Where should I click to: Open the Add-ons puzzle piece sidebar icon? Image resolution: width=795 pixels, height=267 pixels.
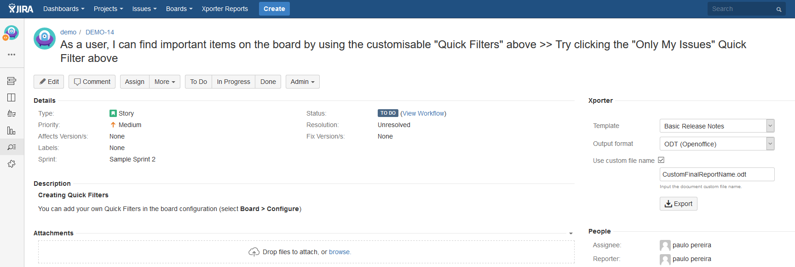12,164
